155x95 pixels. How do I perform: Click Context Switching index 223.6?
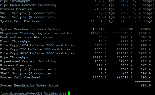pyautogui.click(x=146, y=61)
